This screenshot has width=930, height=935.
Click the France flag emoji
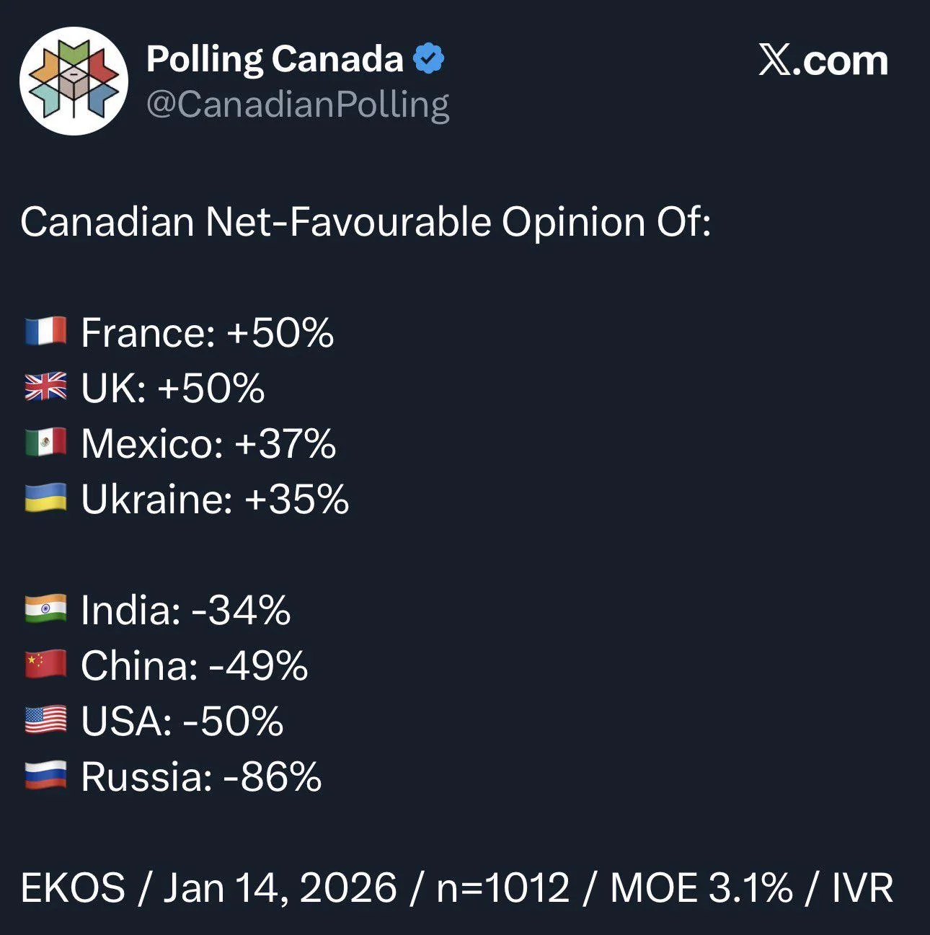[x=45, y=332]
